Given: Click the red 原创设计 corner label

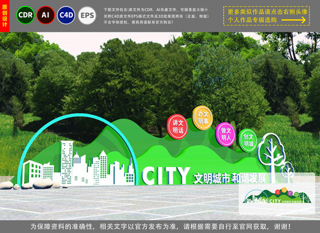Looking at the screenshot, I should click(5, 16).
